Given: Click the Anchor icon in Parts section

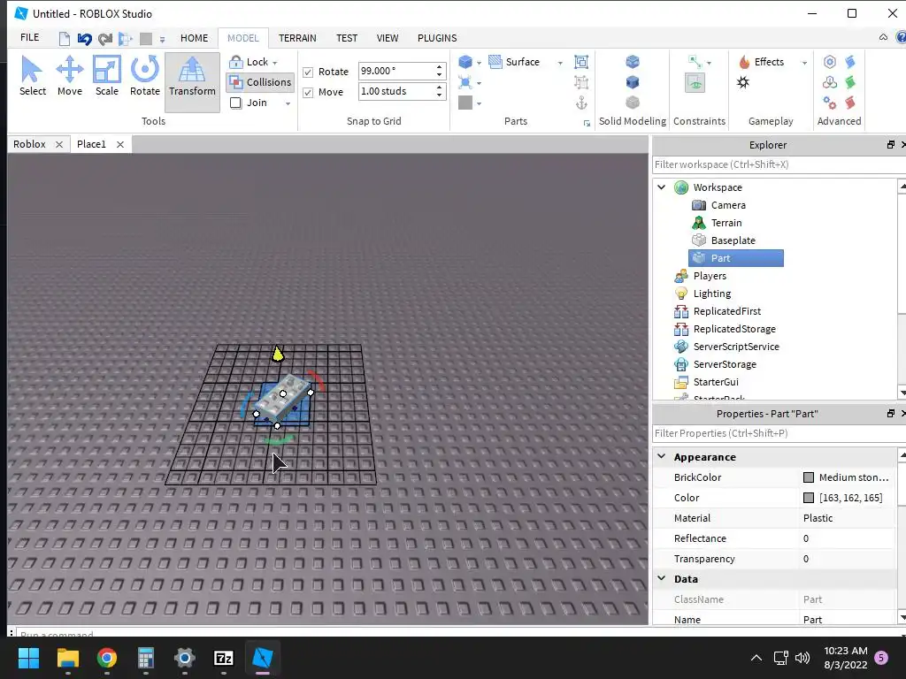Looking at the screenshot, I should (x=581, y=103).
